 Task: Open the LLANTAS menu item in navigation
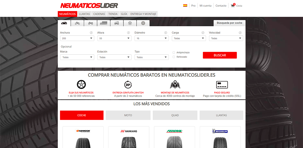[84, 14]
